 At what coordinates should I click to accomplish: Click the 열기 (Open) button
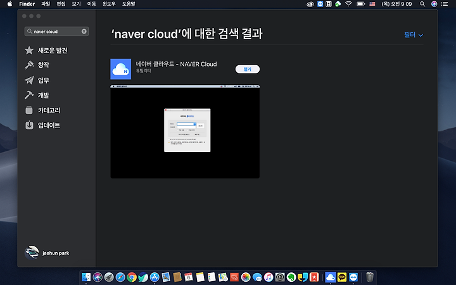(x=247, y=69)
